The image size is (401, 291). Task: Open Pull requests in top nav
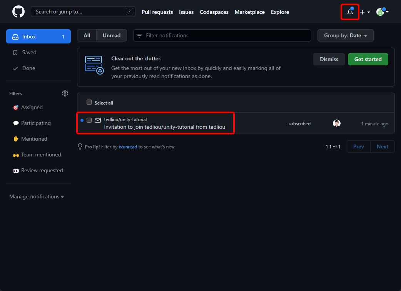[x=157, y=12]
